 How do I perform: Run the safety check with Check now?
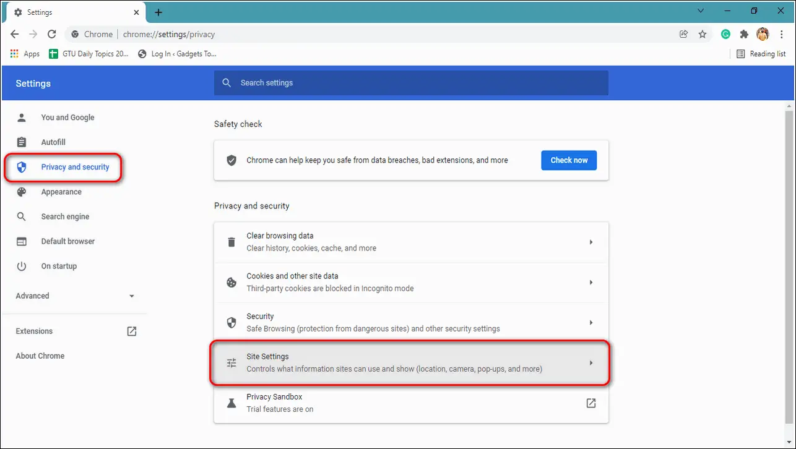click(x=569, y=160)
